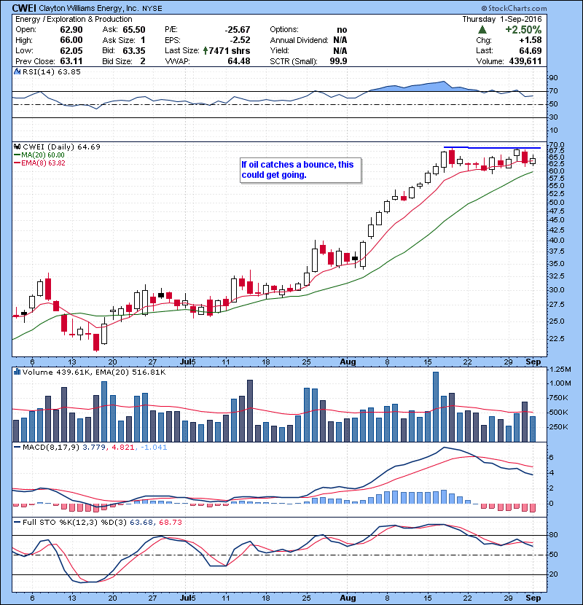This screenshot has height=605, width=583.
Task: Click the Annual Dividend N/A value
Action: click(x=340, y=40)
